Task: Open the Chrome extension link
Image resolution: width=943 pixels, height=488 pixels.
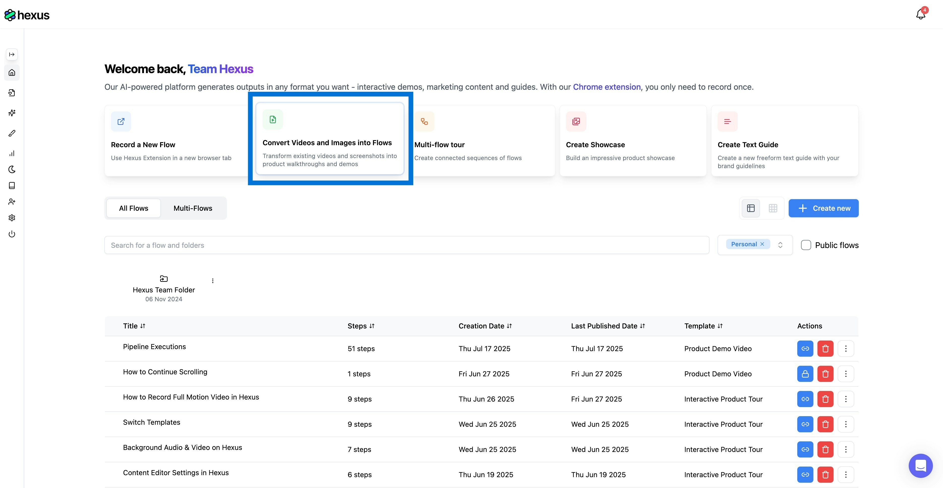Action: pyautogui.click(x=607, y=87)
